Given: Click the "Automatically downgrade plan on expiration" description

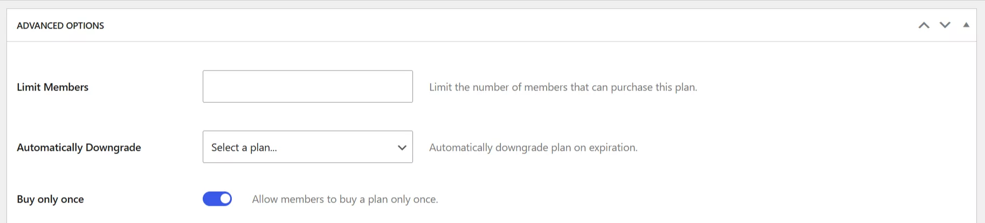Looking at the screenshot, I should pos(533,148).
